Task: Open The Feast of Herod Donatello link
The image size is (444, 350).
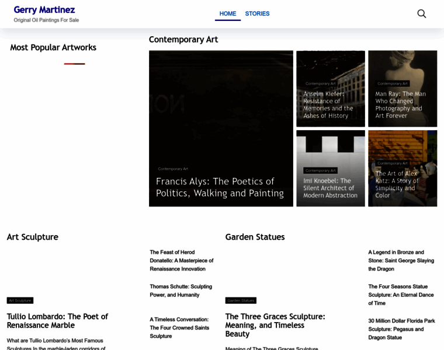Action: [182, 260]
